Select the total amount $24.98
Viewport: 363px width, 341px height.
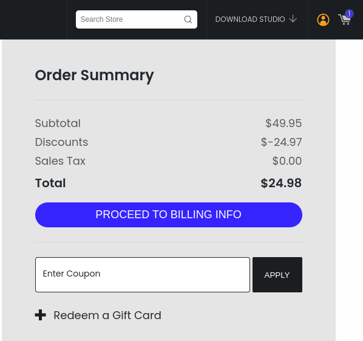[x=281, y=183]
